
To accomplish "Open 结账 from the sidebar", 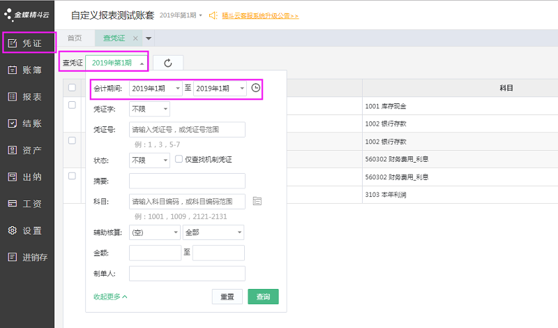I will (x=28, y=124).
